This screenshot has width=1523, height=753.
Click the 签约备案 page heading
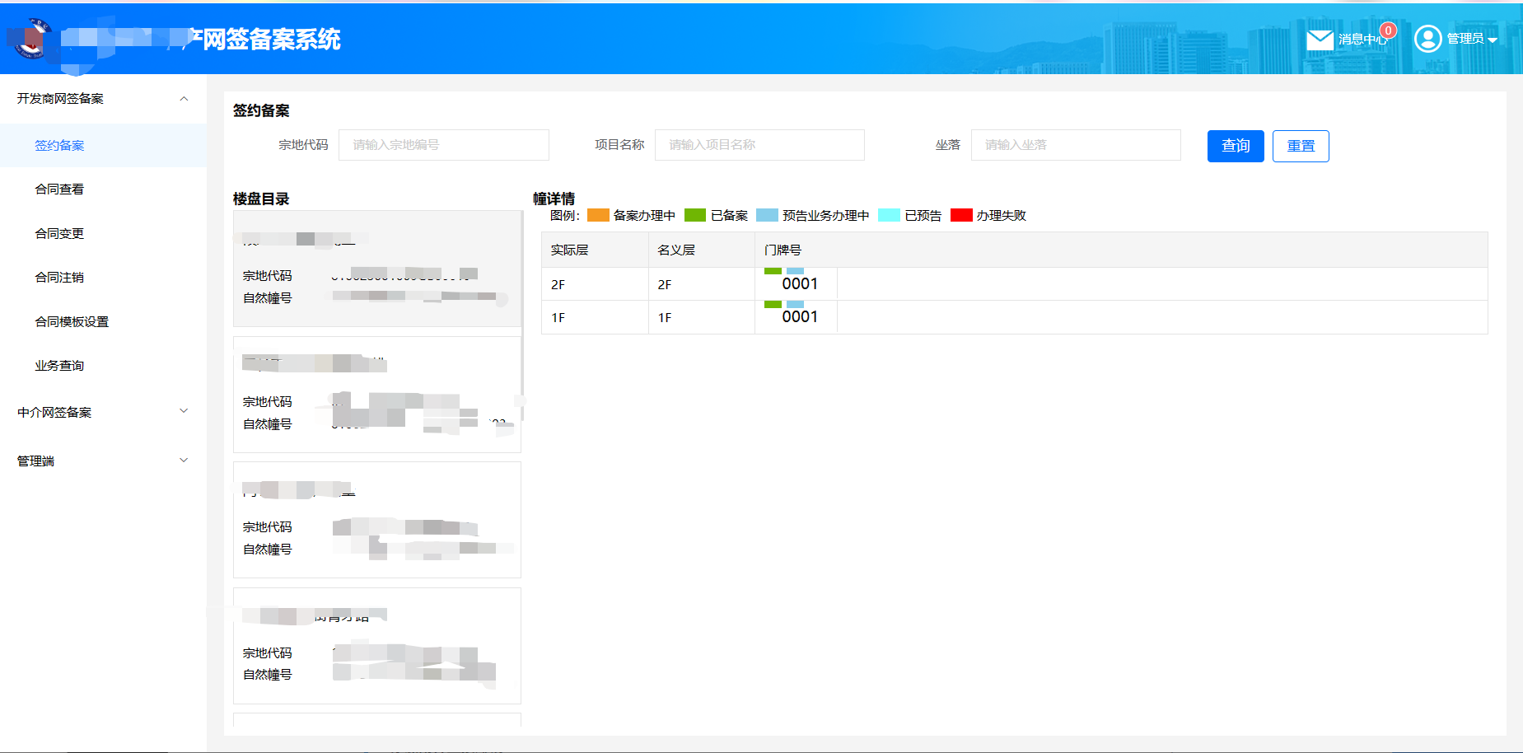[261, 110]
